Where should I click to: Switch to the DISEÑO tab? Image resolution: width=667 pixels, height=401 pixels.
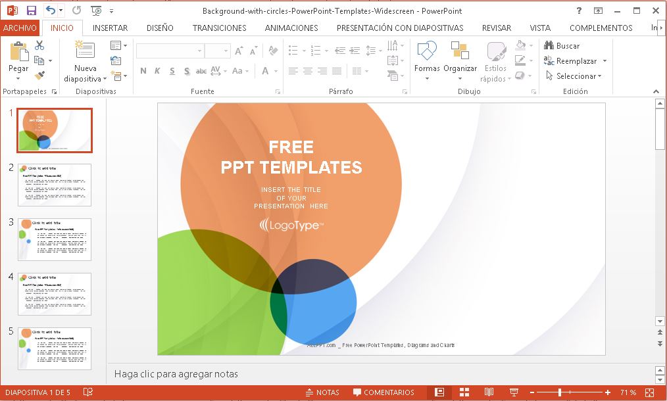(160, 28)
